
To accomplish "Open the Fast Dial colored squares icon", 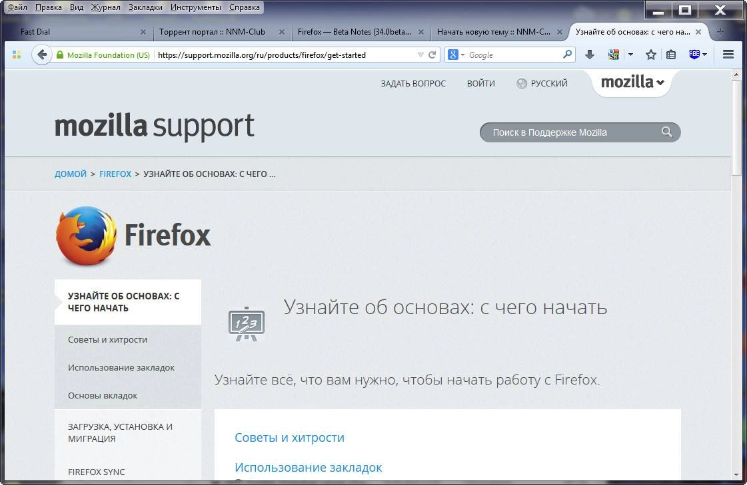I will 17,55.
